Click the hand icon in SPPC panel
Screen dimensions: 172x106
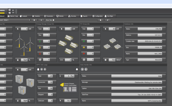pos(38,69)
